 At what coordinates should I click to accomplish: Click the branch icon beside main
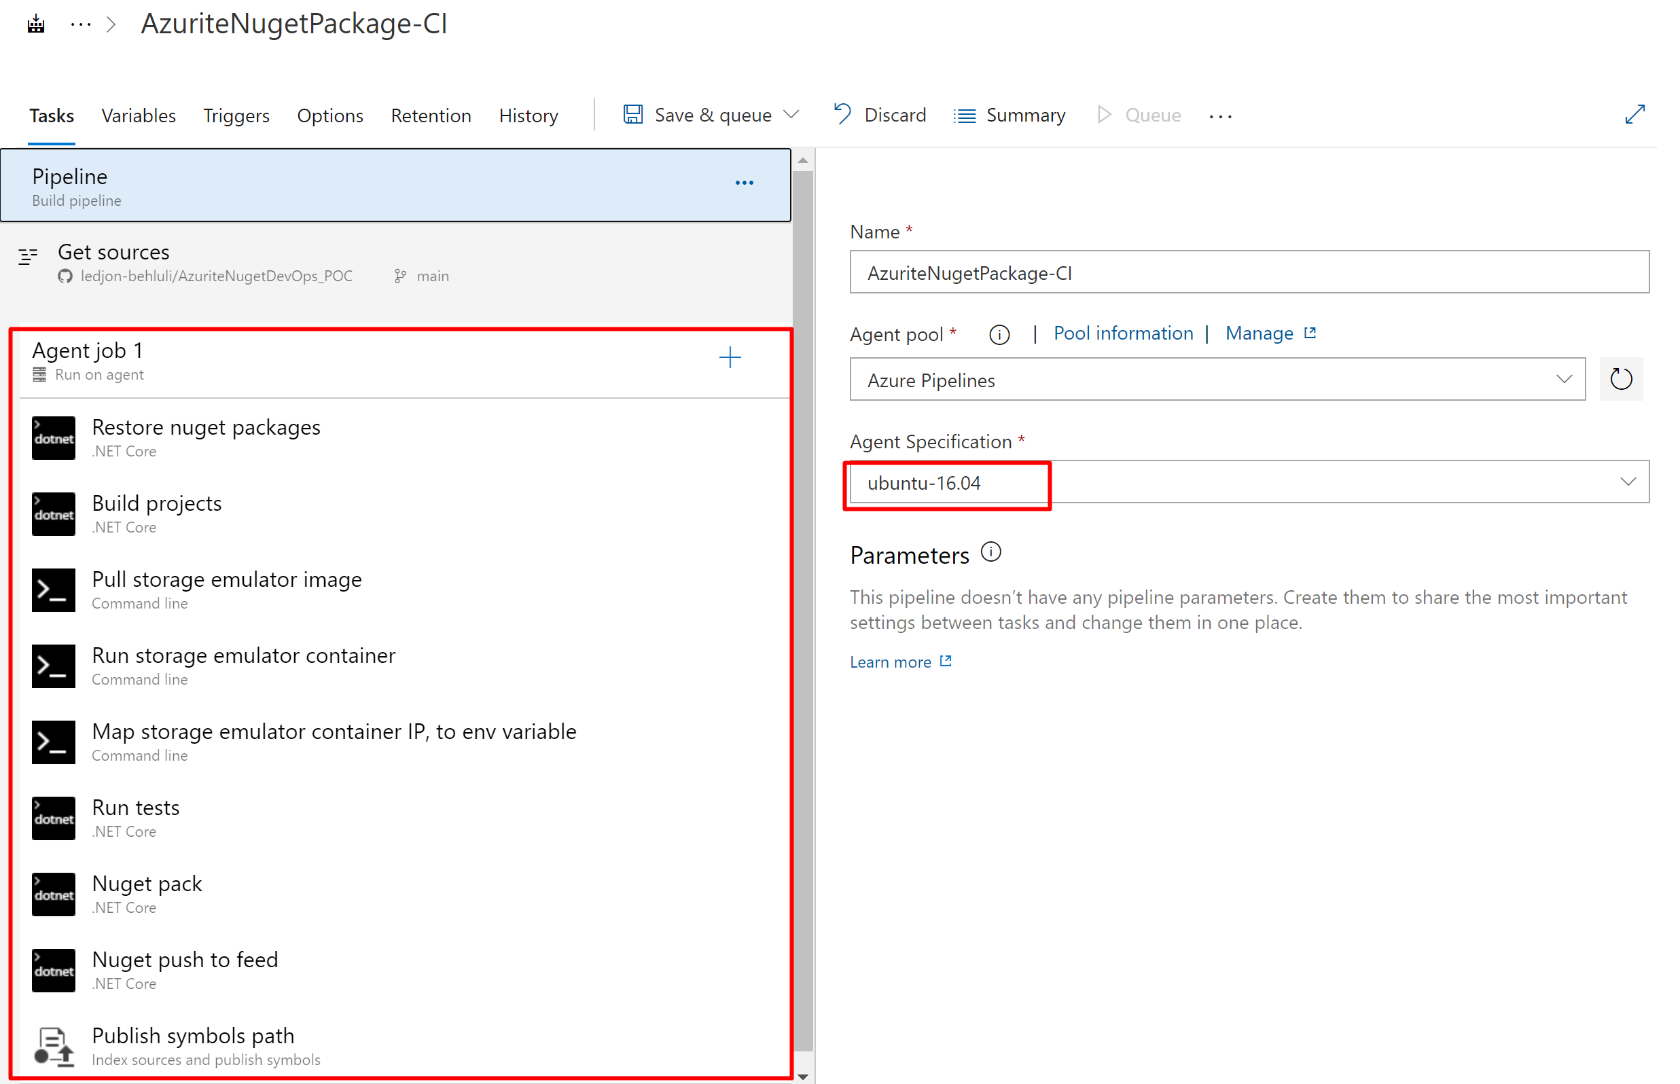pos(401,276)
